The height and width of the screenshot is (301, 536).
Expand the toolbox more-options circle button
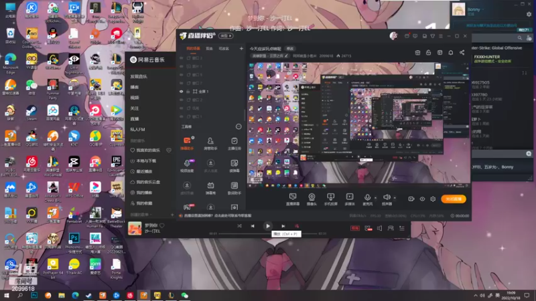tap(239, 126)
